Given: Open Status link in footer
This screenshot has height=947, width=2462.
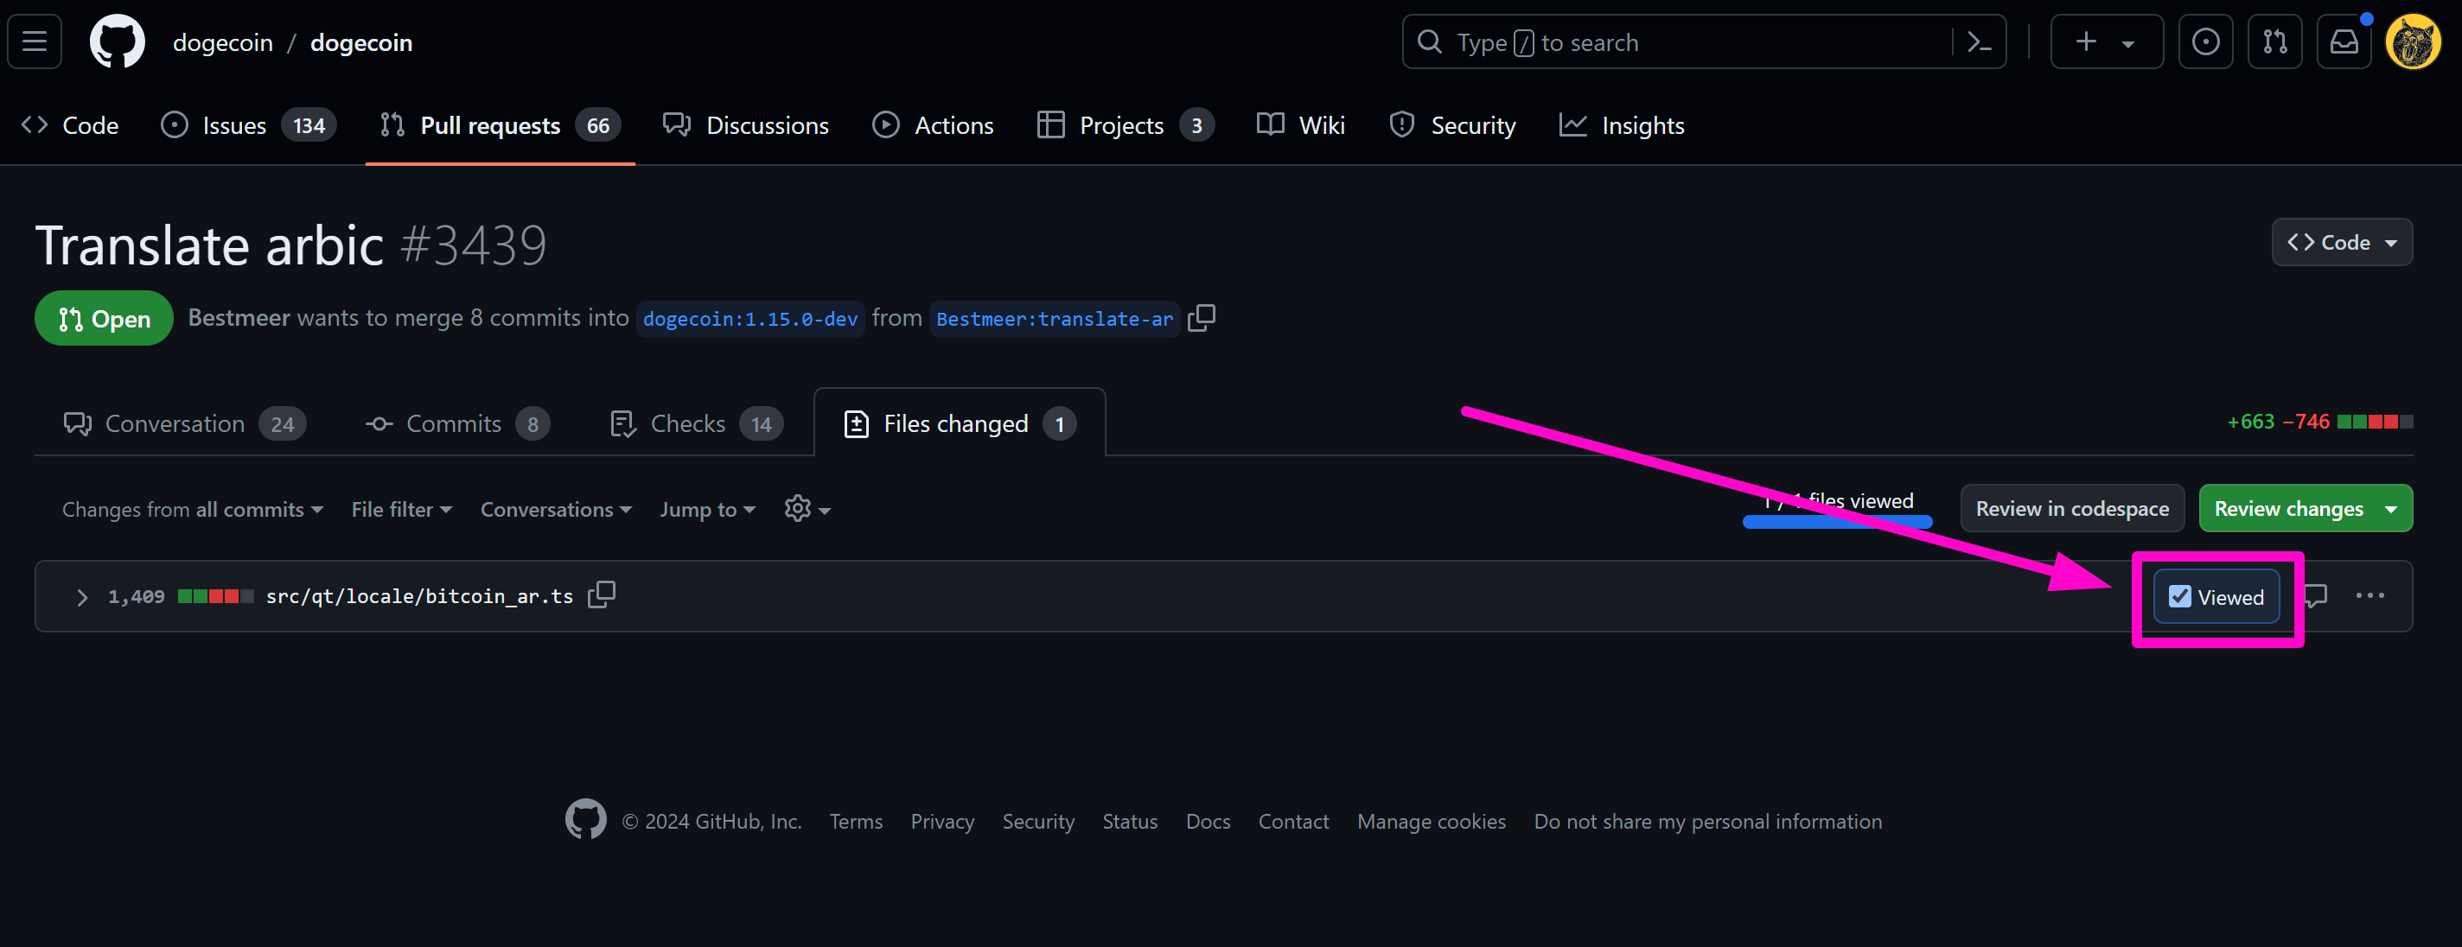Looking at the screenshot, I should [1130, 821].
